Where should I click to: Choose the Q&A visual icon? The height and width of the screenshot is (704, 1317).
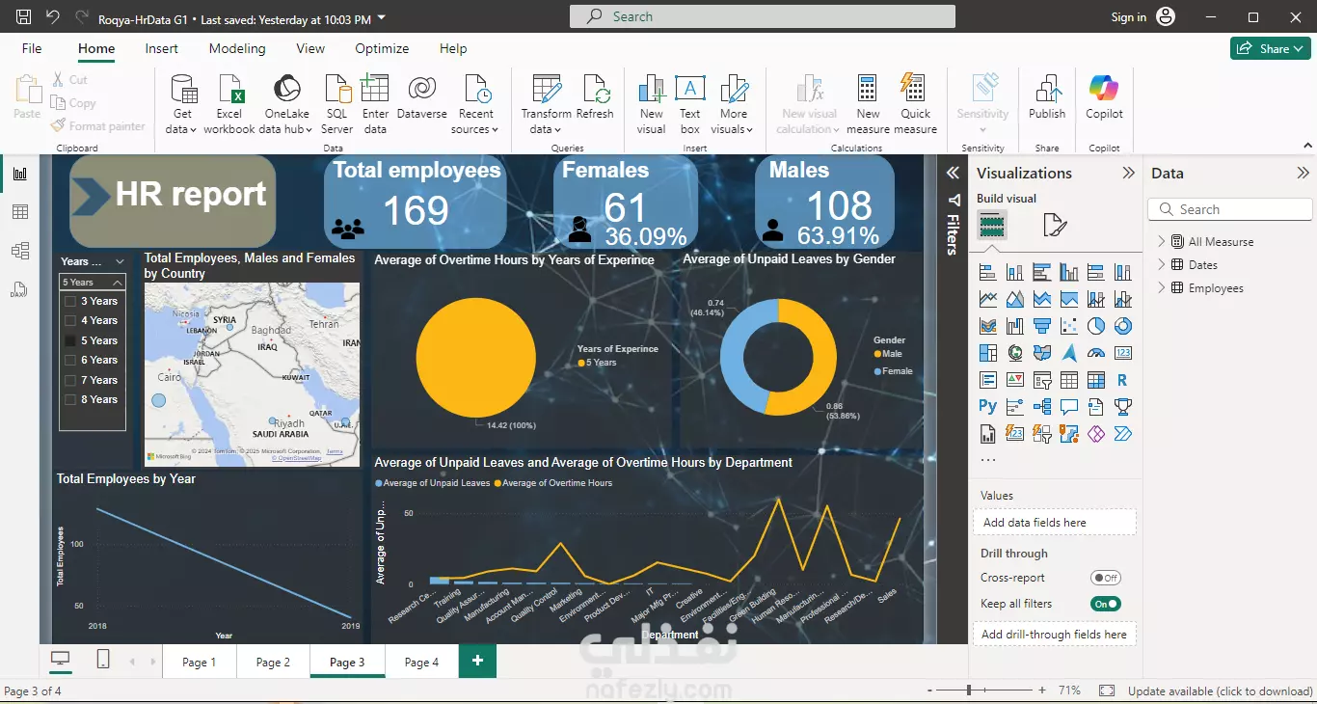pos(1068,407)
